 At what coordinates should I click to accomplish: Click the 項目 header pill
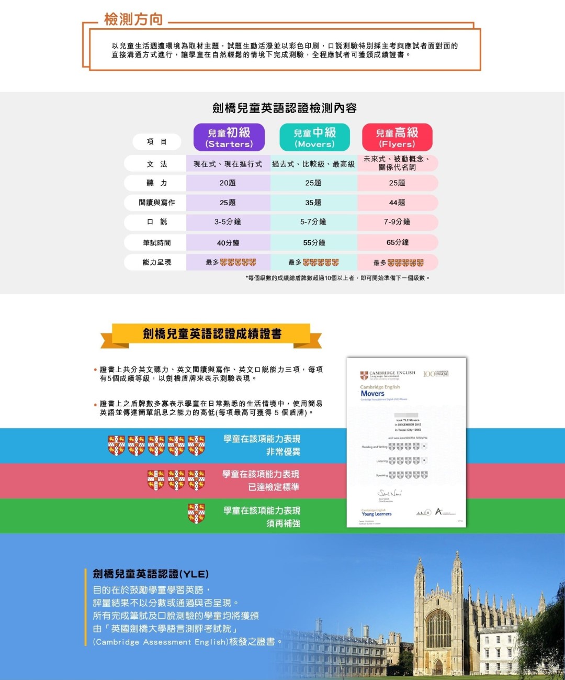156,141
